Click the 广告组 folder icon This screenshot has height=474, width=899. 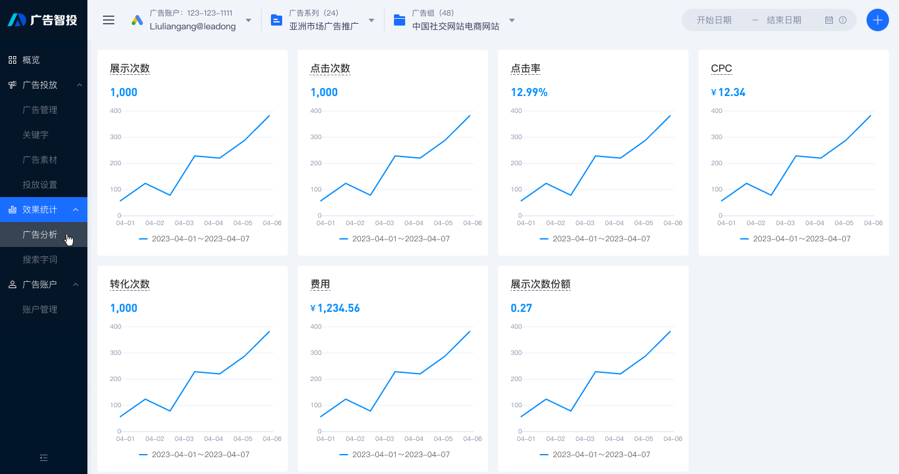(x=400, y=20)
